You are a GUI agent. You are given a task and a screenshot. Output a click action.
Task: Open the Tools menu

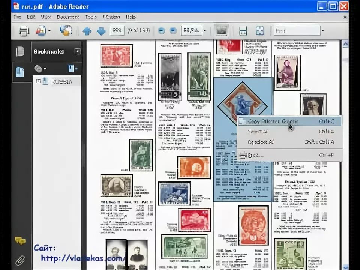tap(91, 17)
